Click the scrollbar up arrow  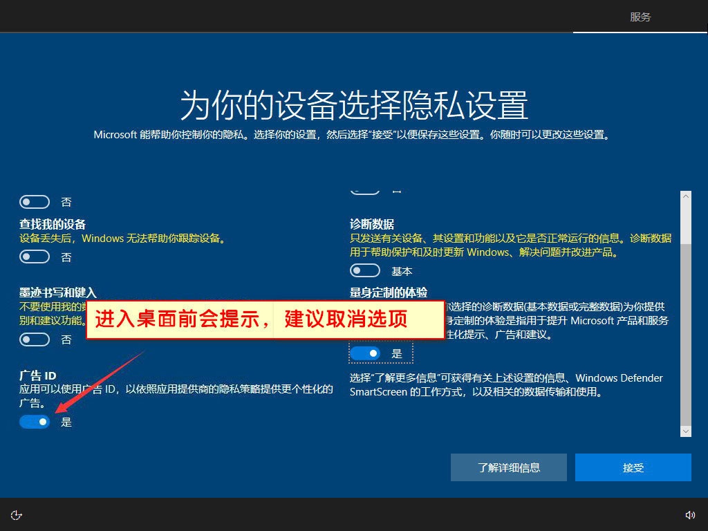coord(686,196)
